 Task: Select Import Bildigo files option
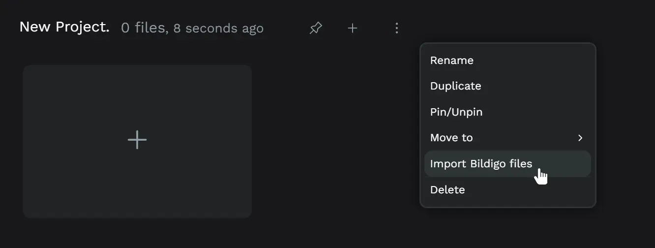[x=481, y=164]
